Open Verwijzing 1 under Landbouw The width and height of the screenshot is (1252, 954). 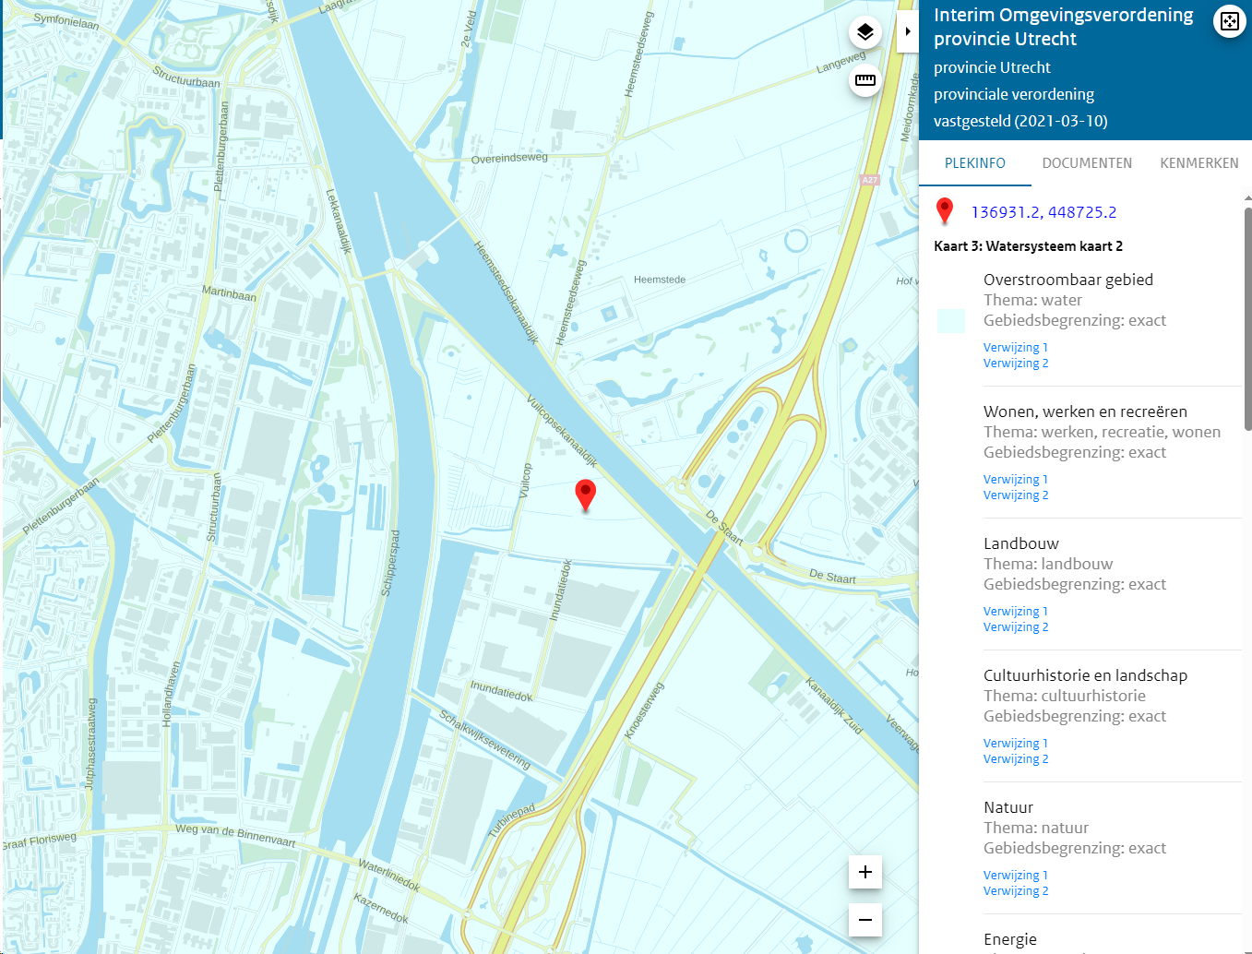click(x=1015, y=612)
